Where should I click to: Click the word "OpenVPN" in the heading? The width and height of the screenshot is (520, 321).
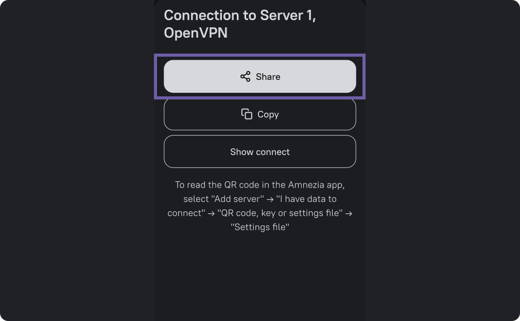coord(196,33)
